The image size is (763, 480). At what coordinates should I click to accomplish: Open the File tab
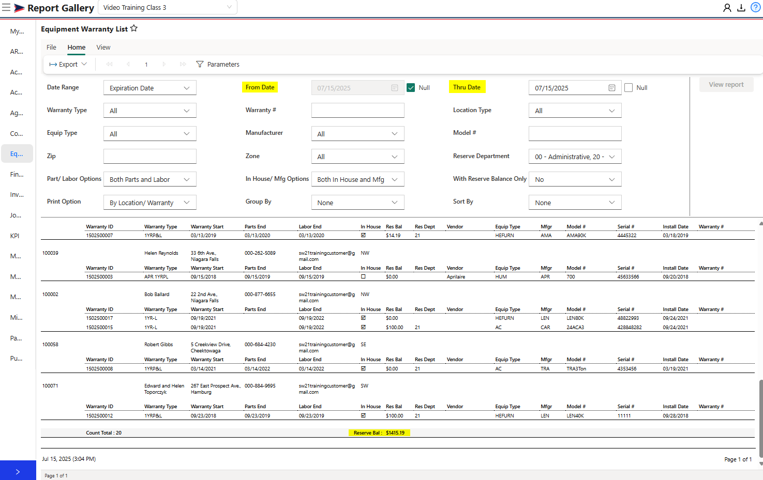point(51,47)
